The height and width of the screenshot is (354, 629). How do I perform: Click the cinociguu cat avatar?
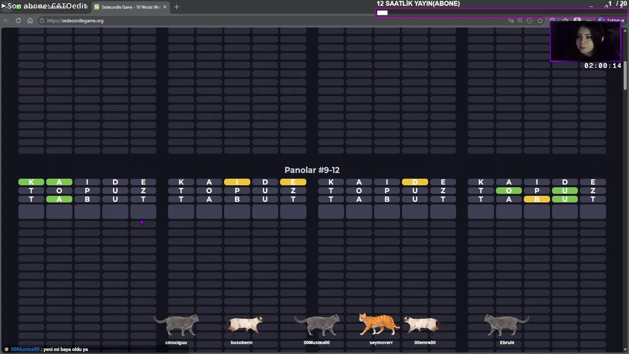tap(176, 325)
